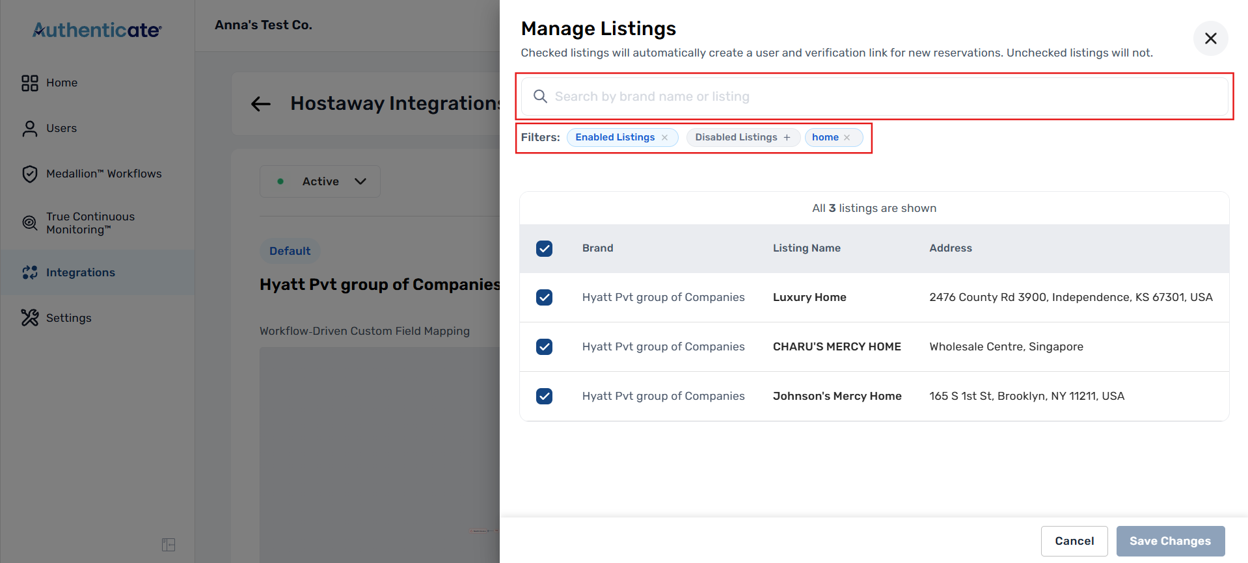Collapse the sidebar using bottom panel icon
This screenshot has width=1248, height=563.
pyautogui.click(x=169, y=545)
